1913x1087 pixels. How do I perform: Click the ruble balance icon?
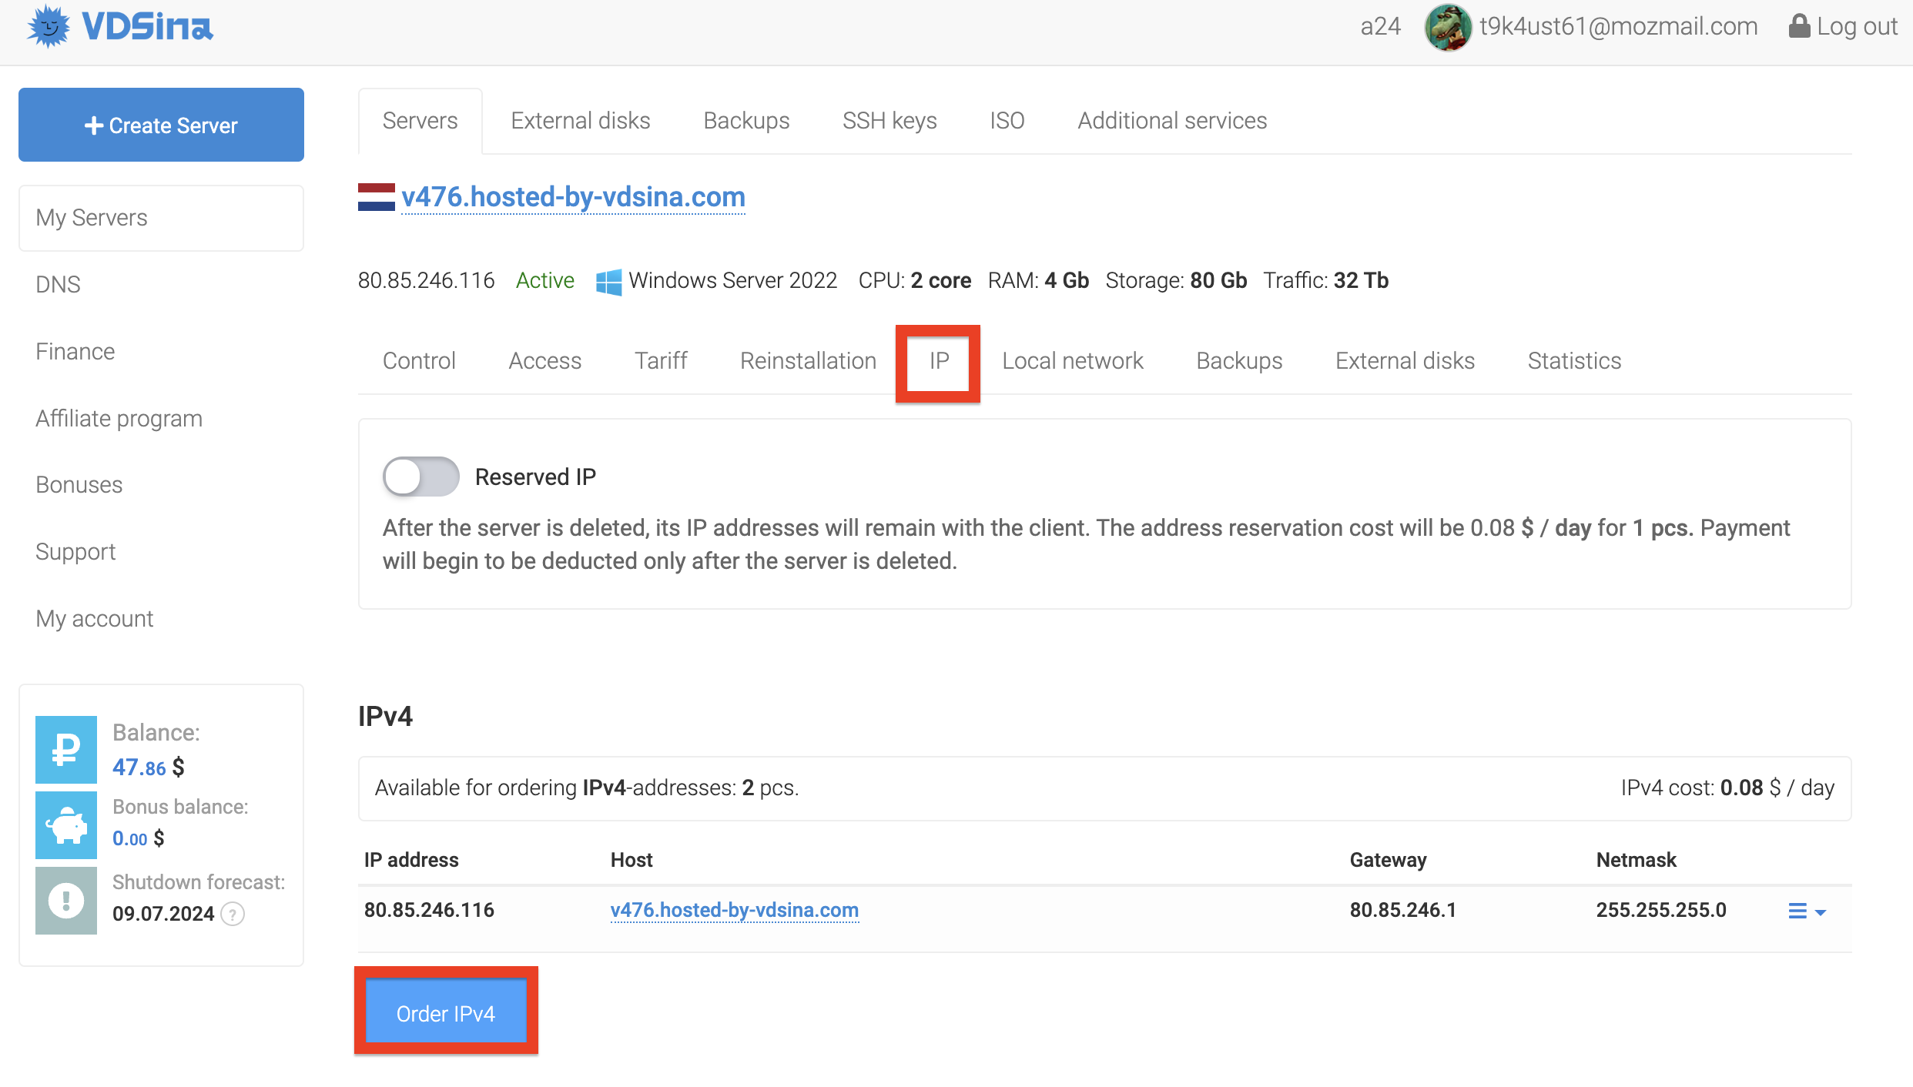(66, 749)
